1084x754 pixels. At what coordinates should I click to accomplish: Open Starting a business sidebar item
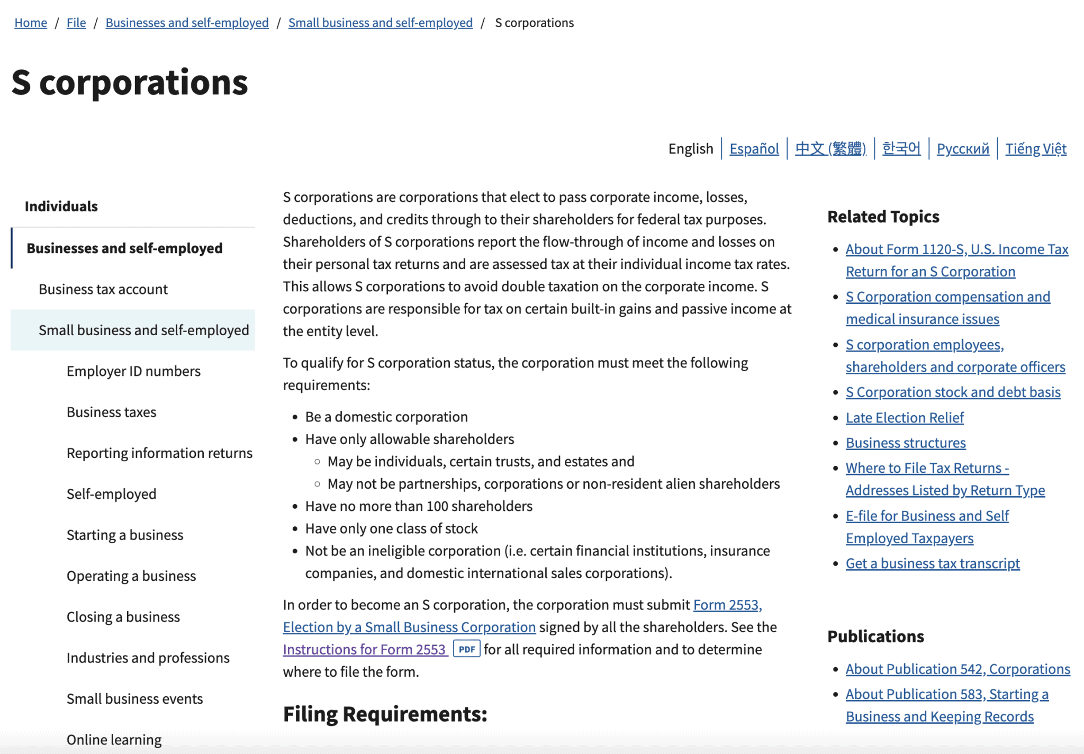[125, 535]
